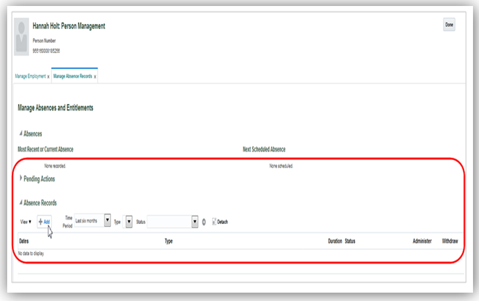
Task: Click the Done button
Action: 449,24
